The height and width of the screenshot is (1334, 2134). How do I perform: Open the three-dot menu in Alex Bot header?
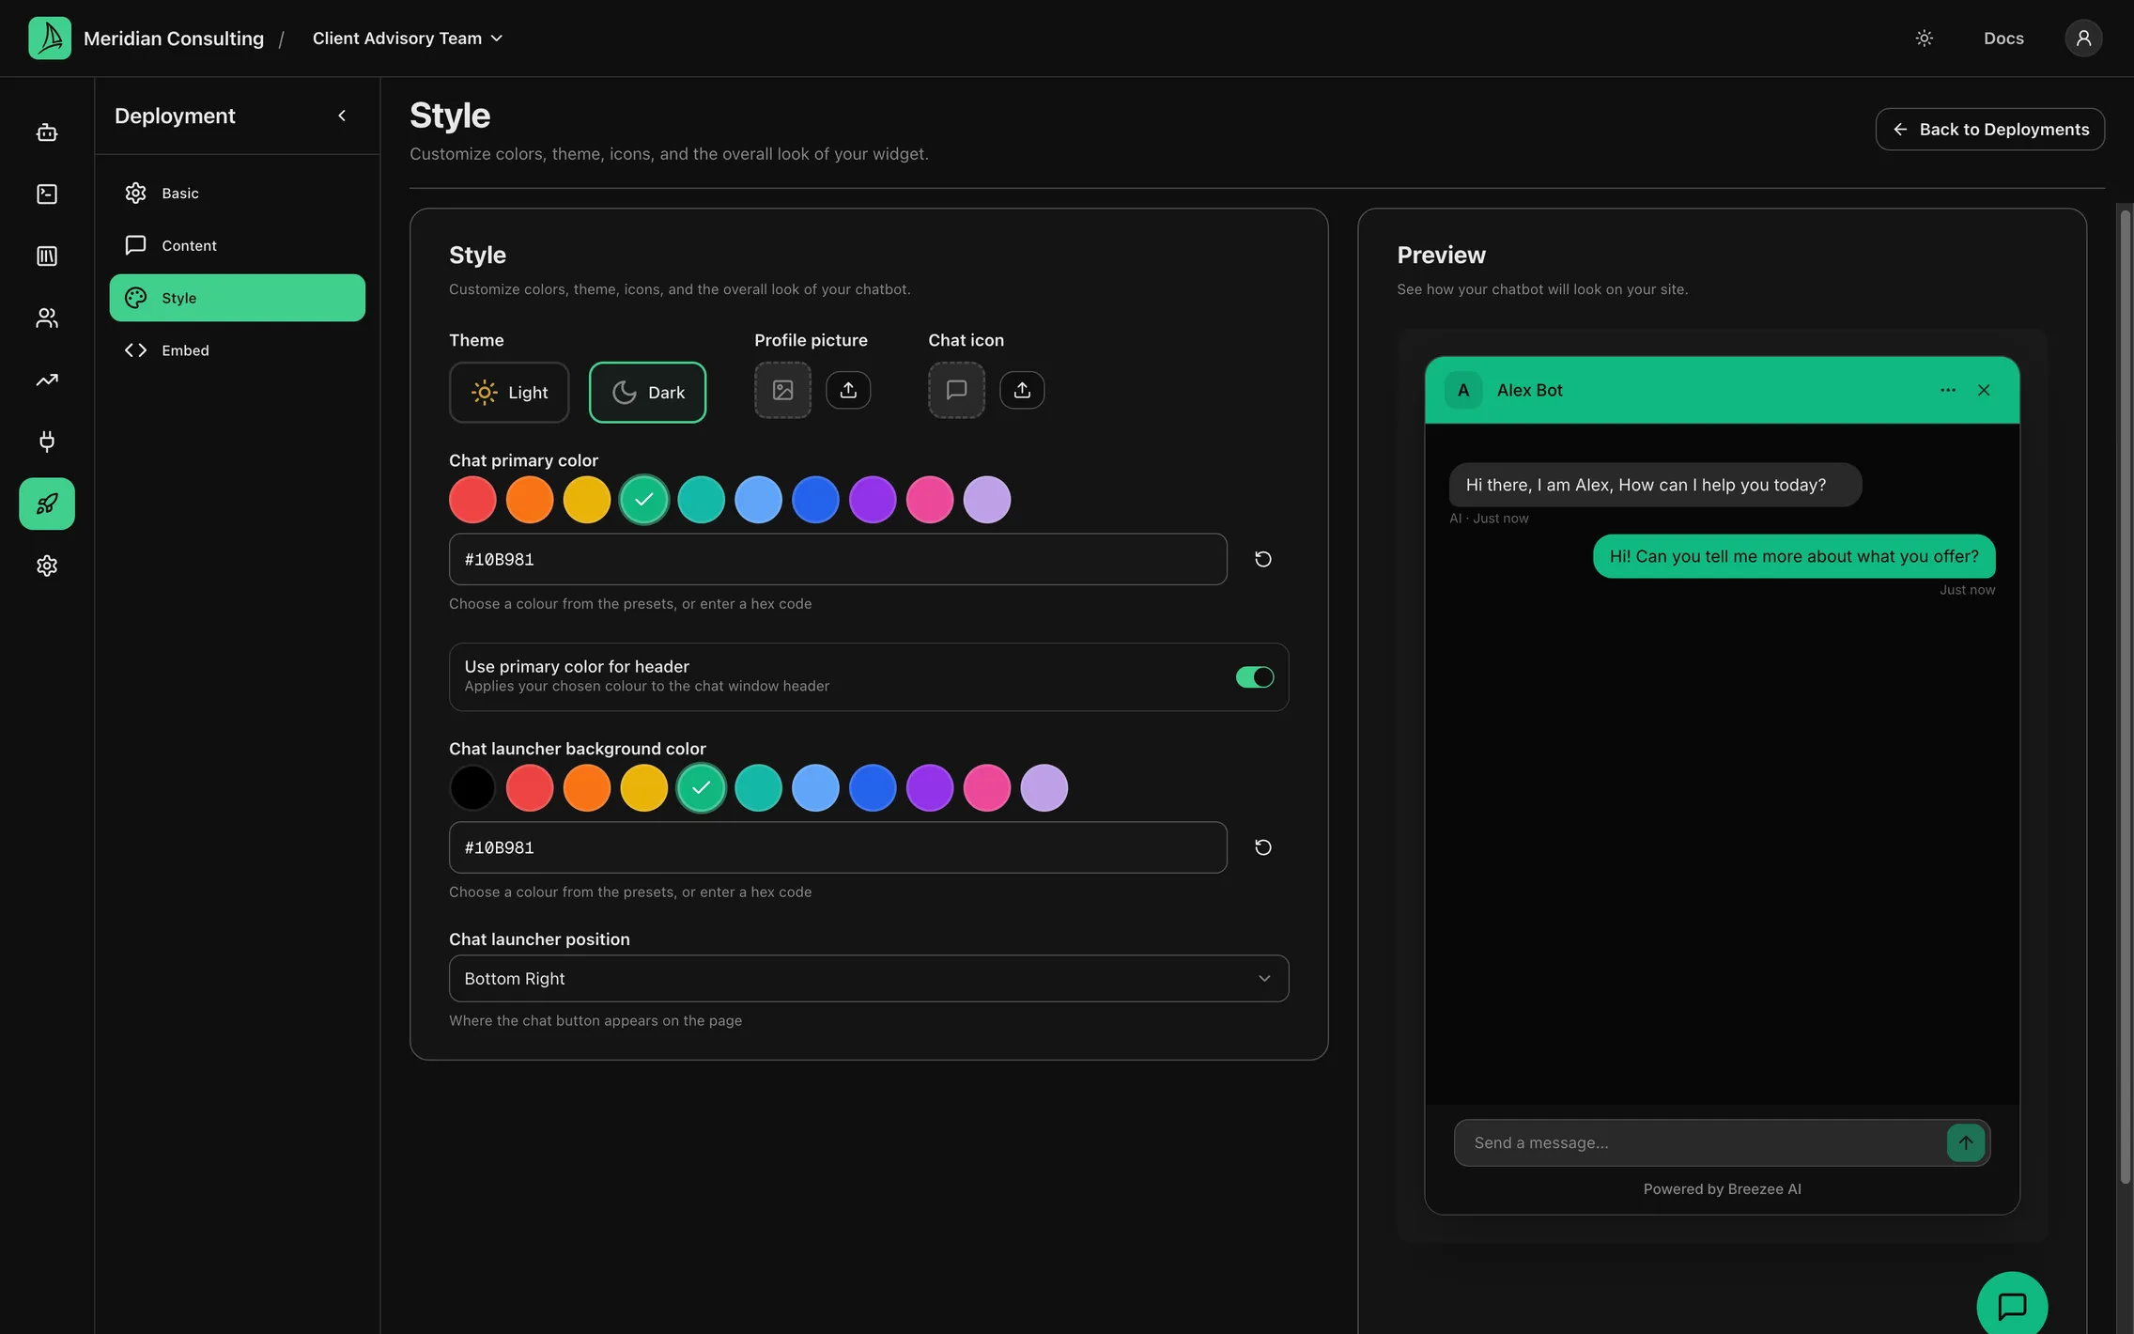pyautogui.click(x=1948, y=390)
